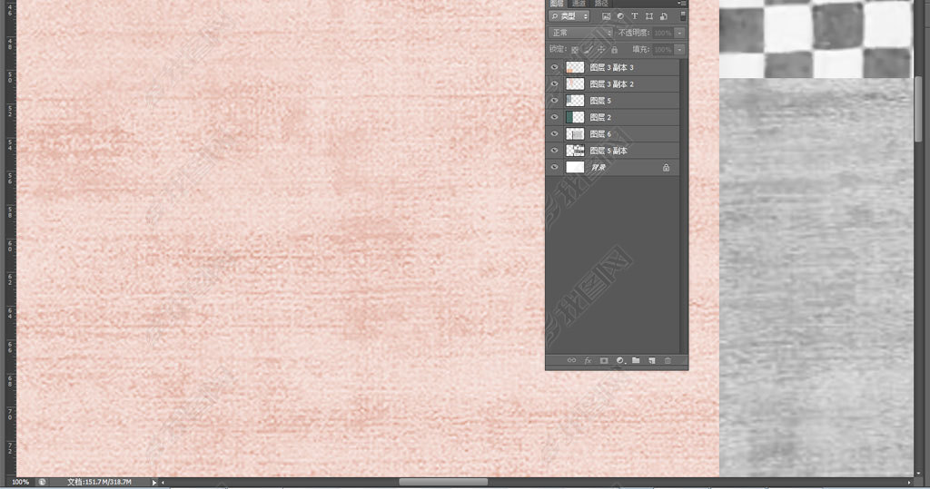Hide the 背景 layer

pos(555,167)
